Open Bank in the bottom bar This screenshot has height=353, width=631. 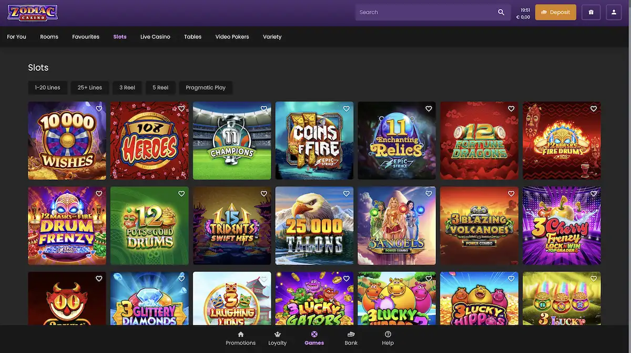click(x=351, y=338)
